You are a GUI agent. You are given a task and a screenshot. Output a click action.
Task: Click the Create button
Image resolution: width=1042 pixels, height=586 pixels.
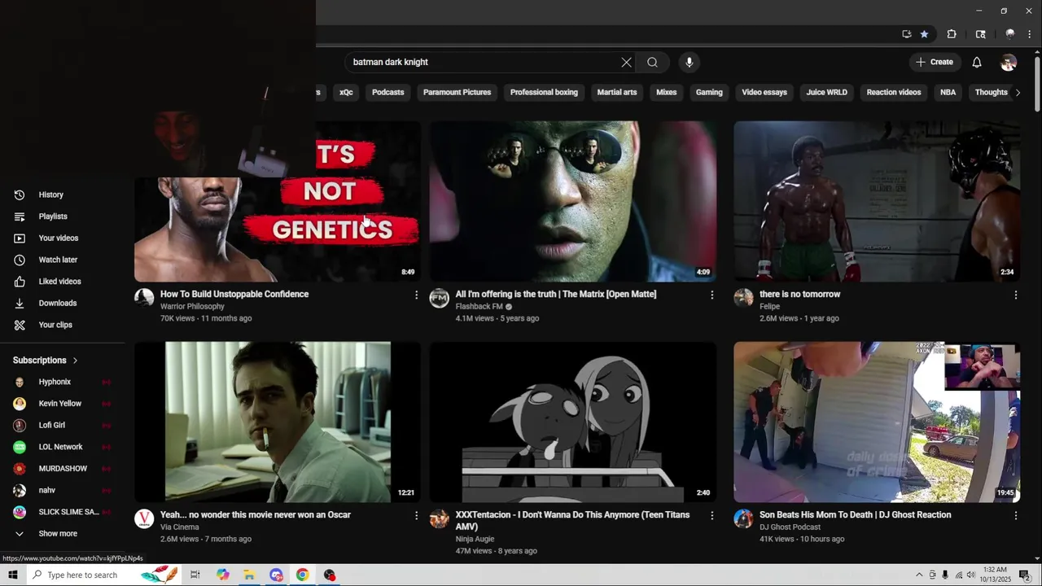point(935,62)
